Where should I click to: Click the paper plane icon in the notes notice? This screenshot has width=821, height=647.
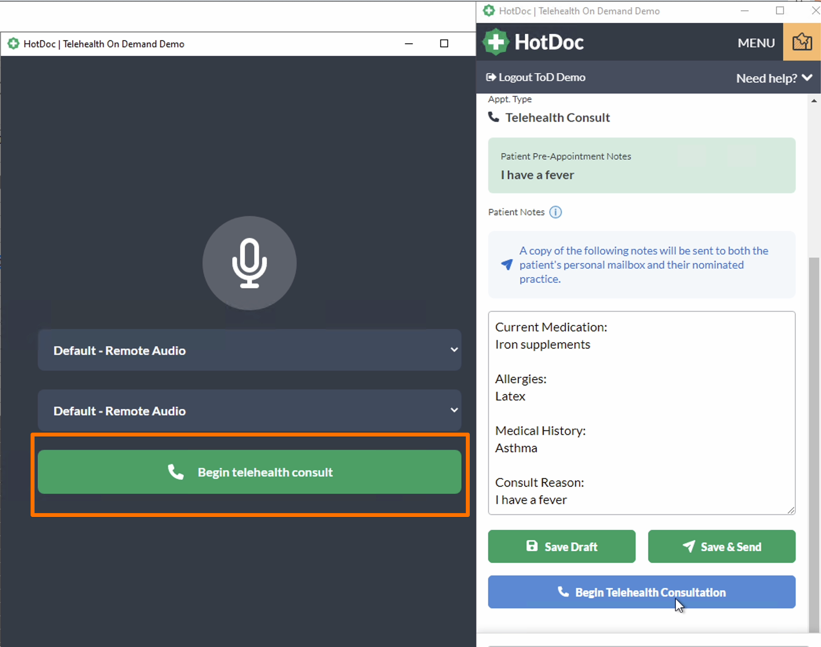tap(507, 265)
